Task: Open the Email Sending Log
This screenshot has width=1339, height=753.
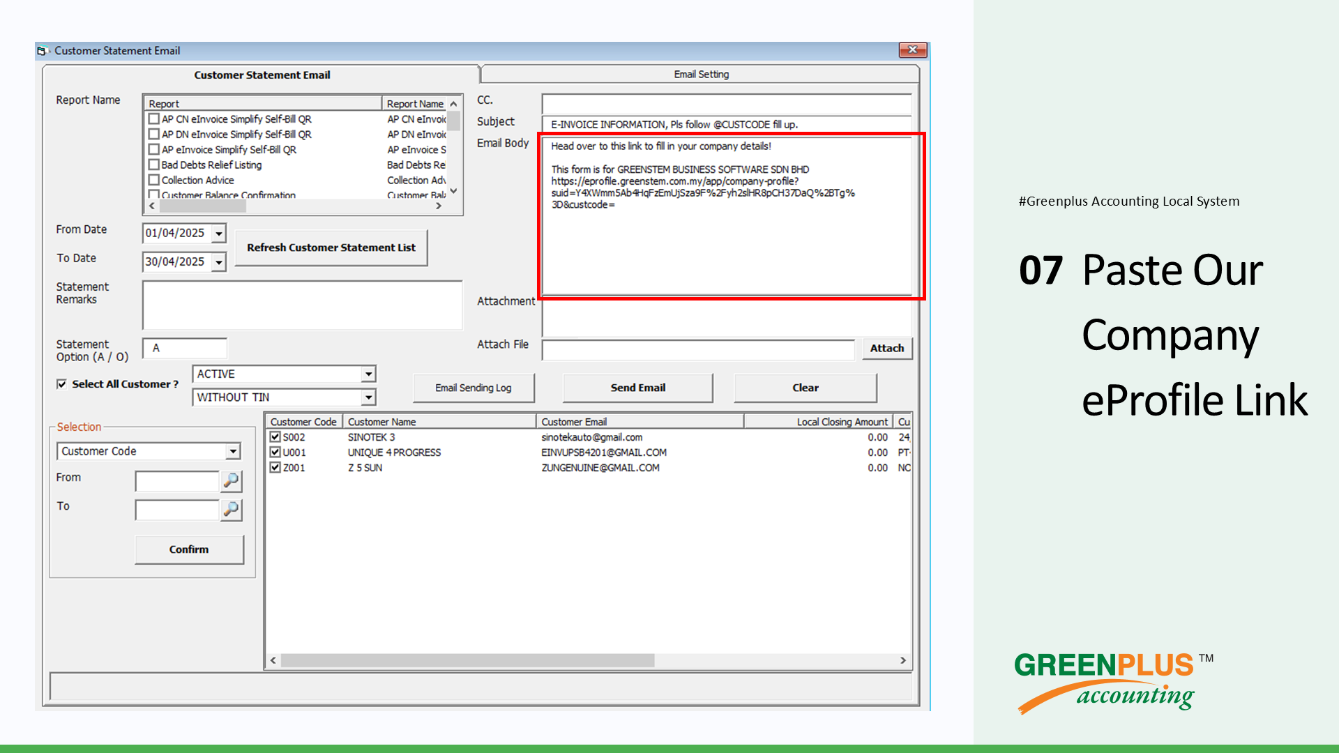Action: point(474,388)
